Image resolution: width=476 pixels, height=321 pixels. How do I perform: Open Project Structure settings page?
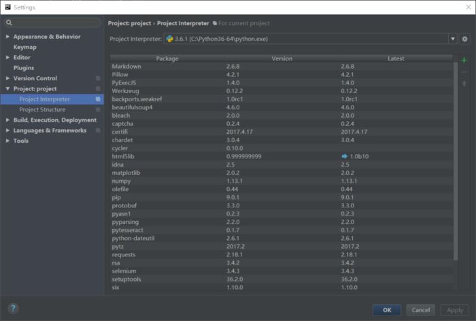click(42, 109)
